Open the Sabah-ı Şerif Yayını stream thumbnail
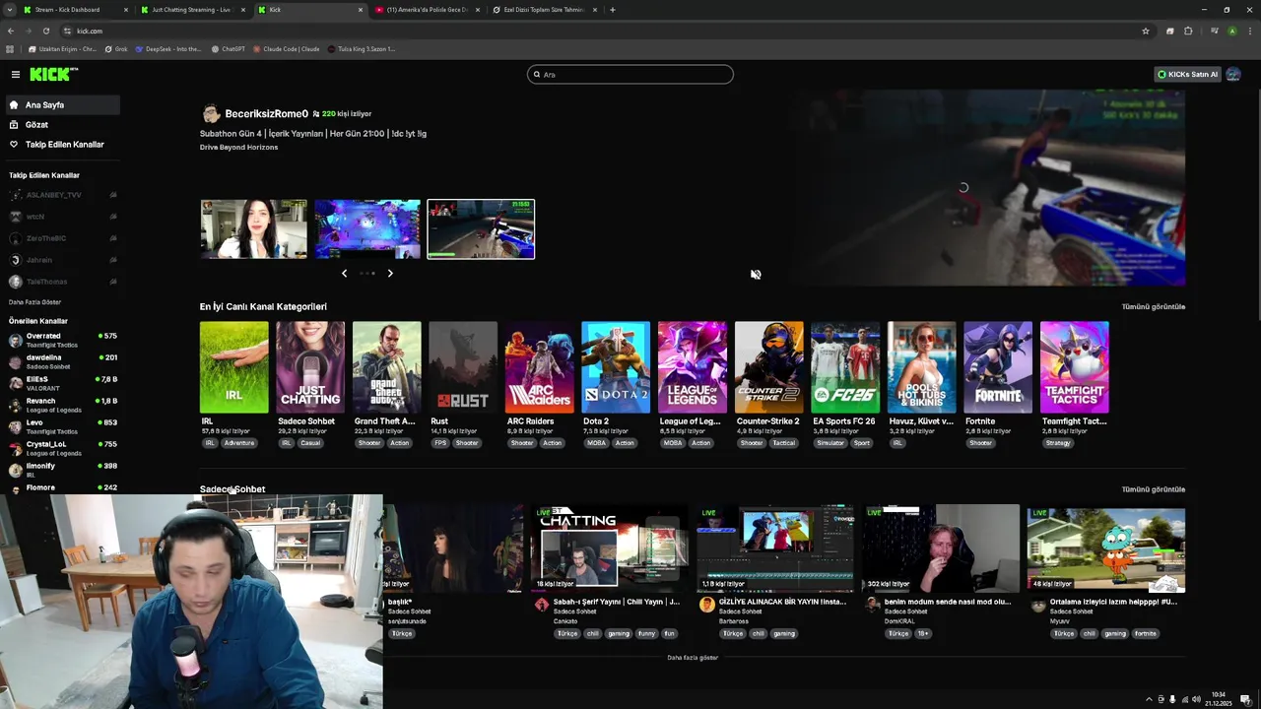Image resolution: width=1261 pixels, height=709 pixels. pyautogui.click(x=610, y=549)
